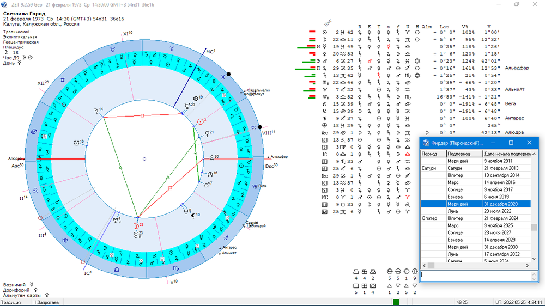Click the air triangle icon with count 5
This screenshot has height=306, width=545.
[407, 286]
